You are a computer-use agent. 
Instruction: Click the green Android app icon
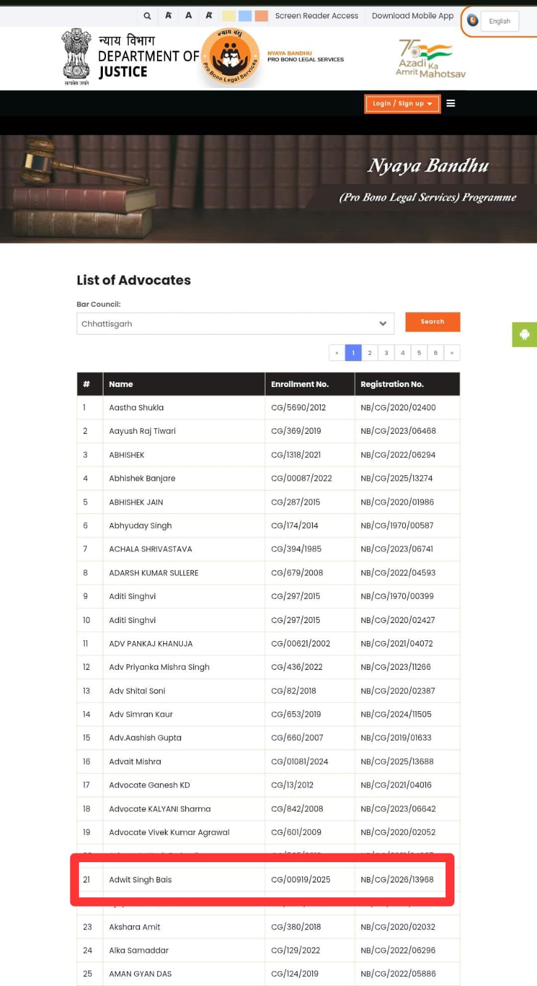(x=524, y=335)
